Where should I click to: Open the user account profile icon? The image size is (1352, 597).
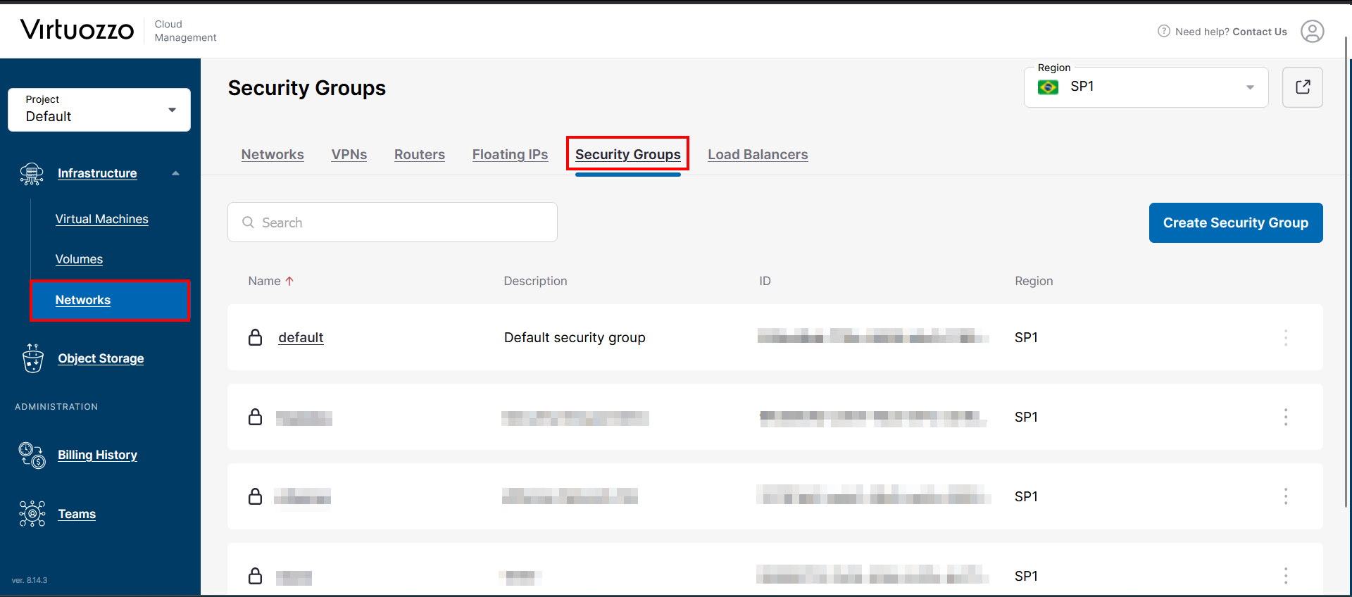pos(1312,31)
